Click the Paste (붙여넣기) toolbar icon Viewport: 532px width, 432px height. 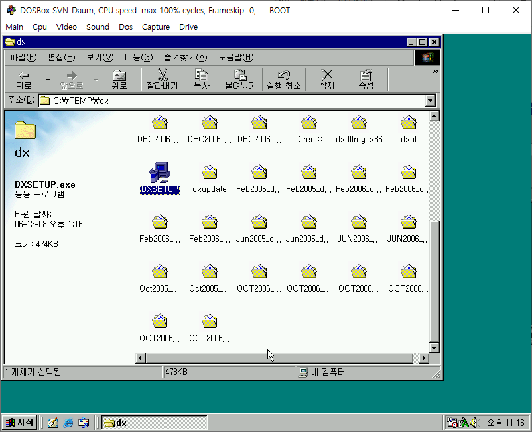pyautogui.click(x=241, y=80)
